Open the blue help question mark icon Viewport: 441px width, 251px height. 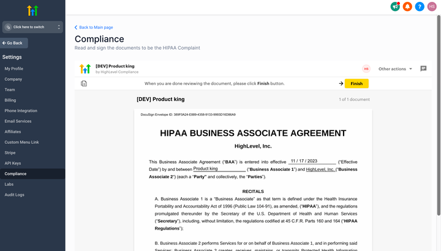click(420, 7)
